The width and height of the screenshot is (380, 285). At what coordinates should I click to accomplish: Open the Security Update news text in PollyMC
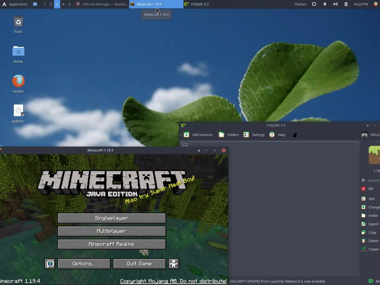[277, 281]
